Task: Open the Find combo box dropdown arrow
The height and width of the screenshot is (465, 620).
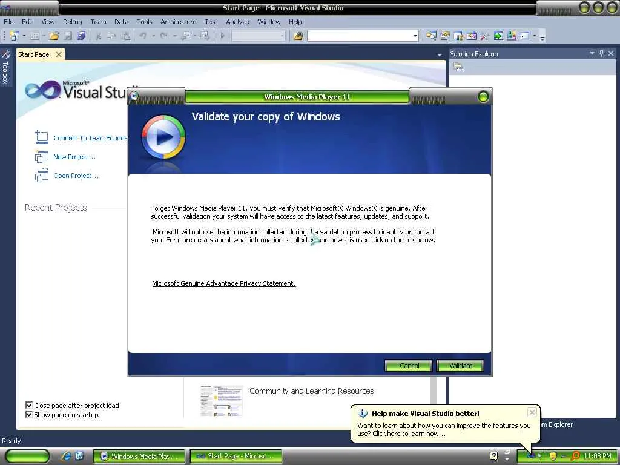Action: pyautogui.click(x=415, y=36)
